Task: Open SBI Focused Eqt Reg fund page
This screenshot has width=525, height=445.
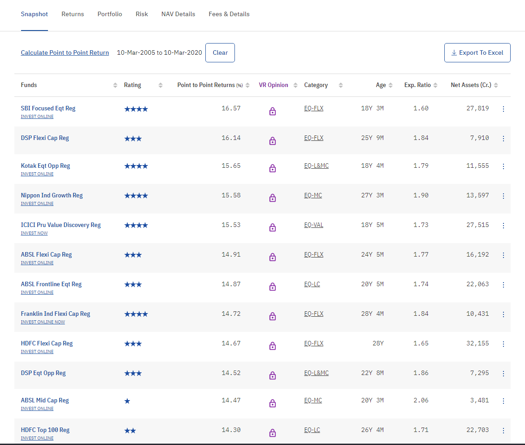Action: click(48, 108)
